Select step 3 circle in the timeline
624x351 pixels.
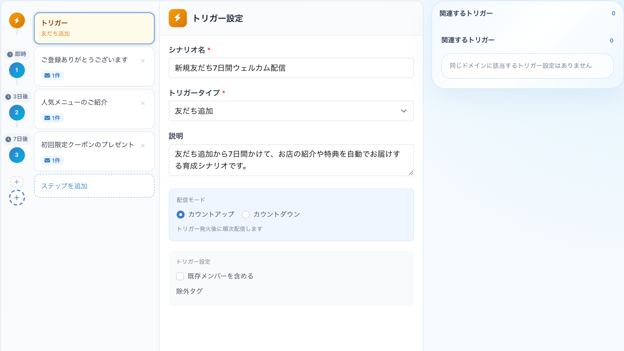click(x=17, y=155)
